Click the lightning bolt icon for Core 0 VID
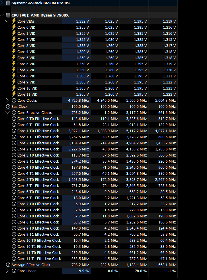 pos(14,27)
